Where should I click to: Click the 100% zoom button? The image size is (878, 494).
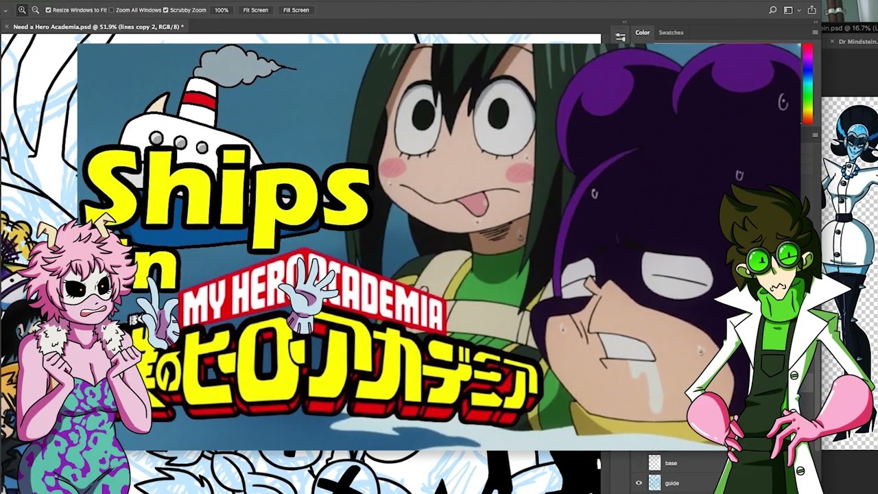tap(222, 10)
